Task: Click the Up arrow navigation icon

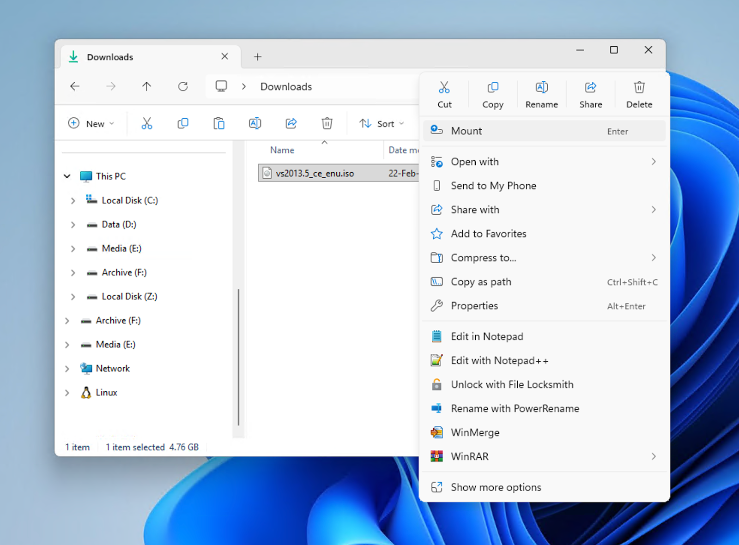Action: [146, 86]
